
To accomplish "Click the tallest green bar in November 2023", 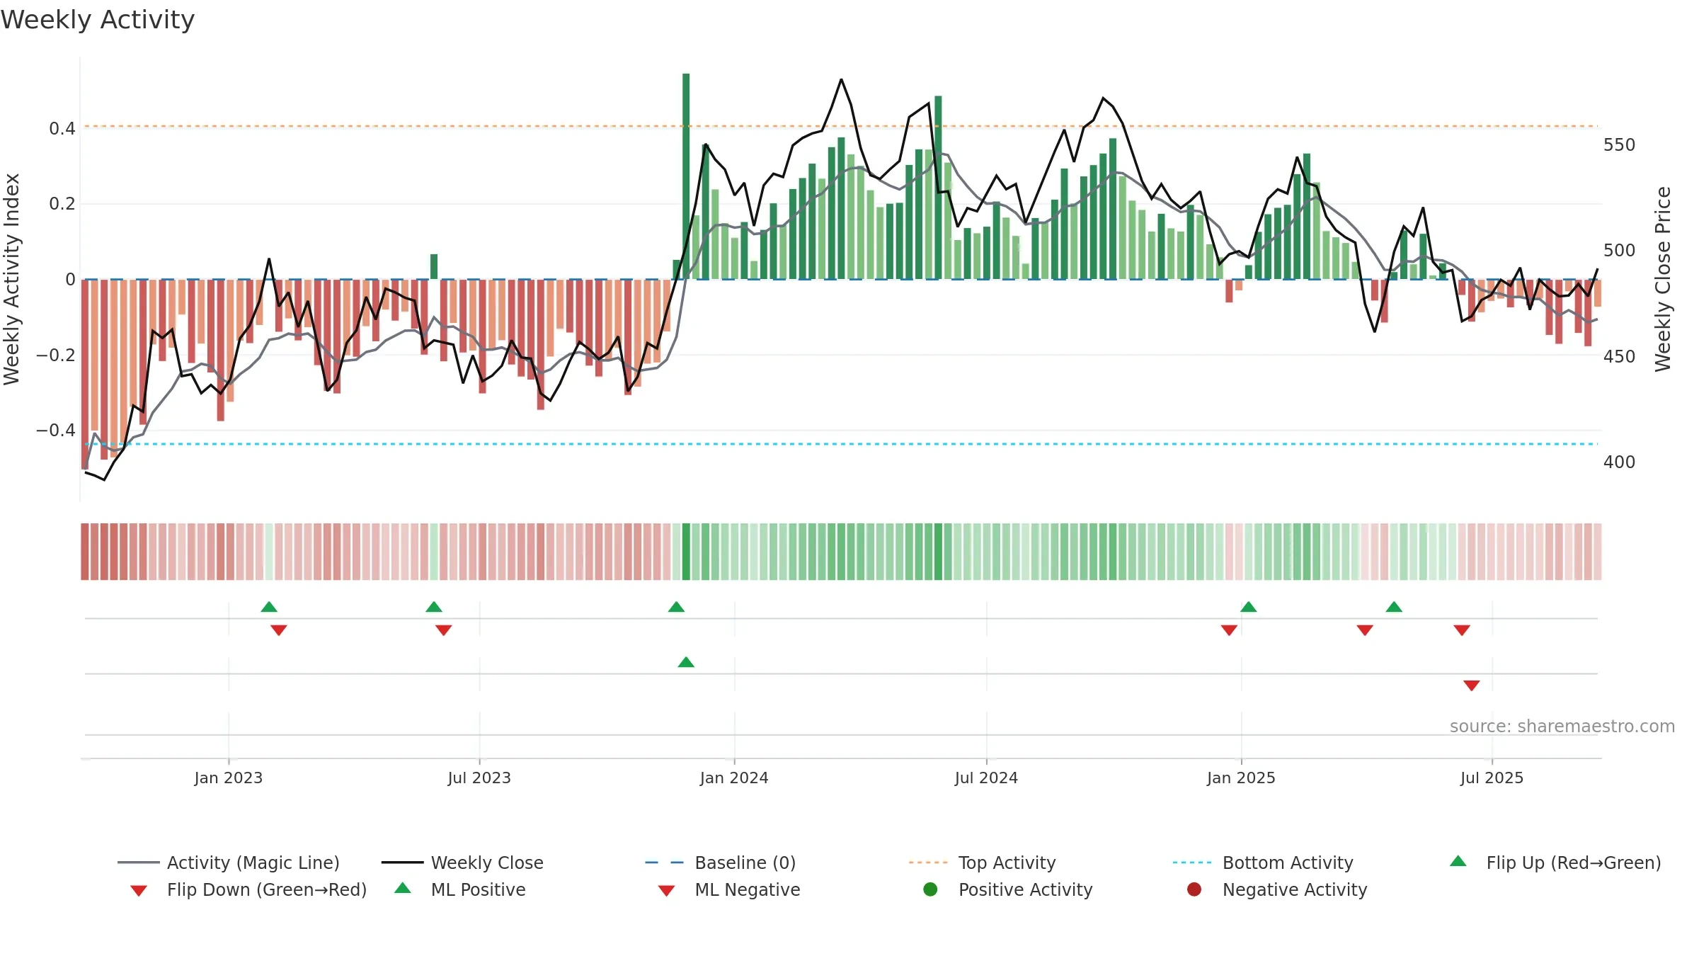I will click(x=686, y=176).
